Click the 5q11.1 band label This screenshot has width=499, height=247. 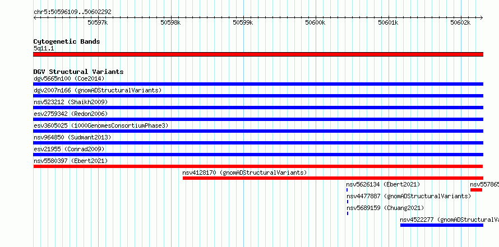44,48
